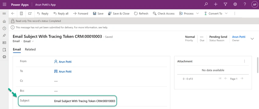The width and height of the screenshot is (259, 109).
Task: Open Arun Potti link in the To field
Action: tap(65, 72)
